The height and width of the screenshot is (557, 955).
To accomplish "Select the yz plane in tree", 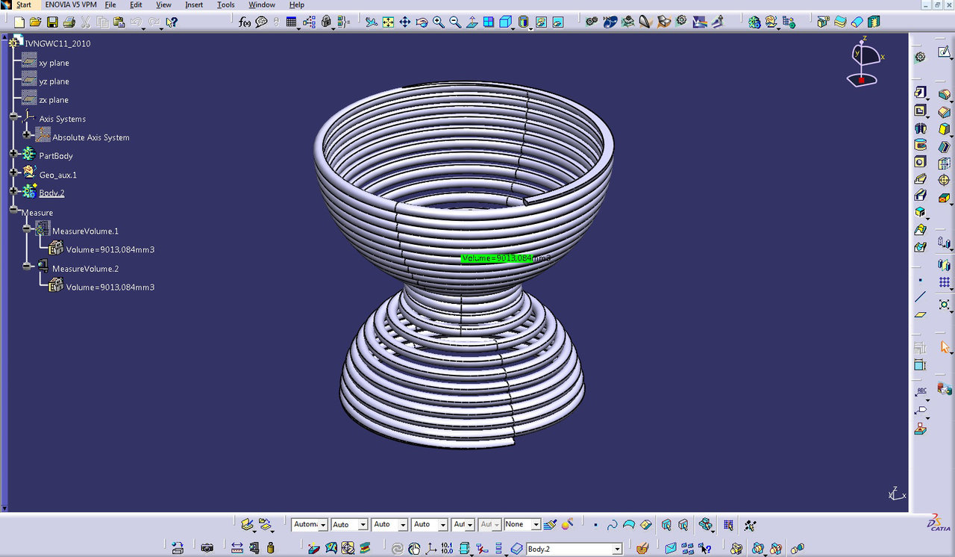I will pos(54,81).
